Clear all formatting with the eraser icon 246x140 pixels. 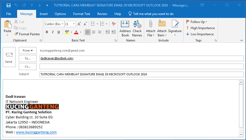coord(114,24)
